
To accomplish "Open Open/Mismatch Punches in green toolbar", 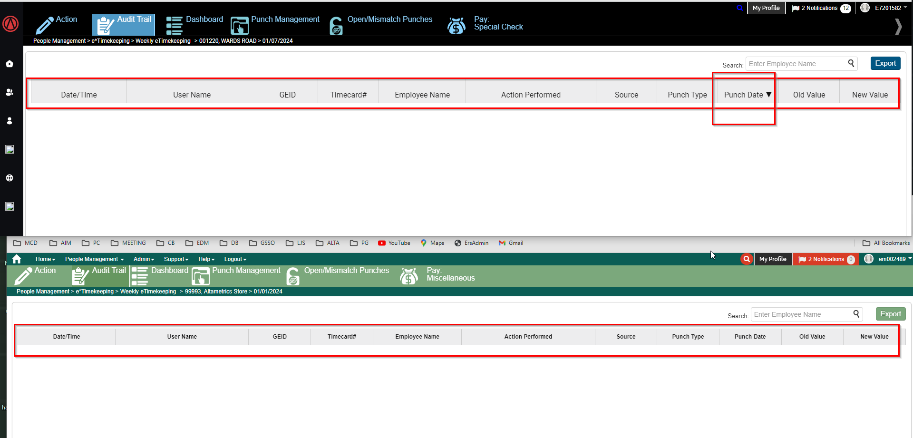I will pyautogui.click(x=338, y=276).
